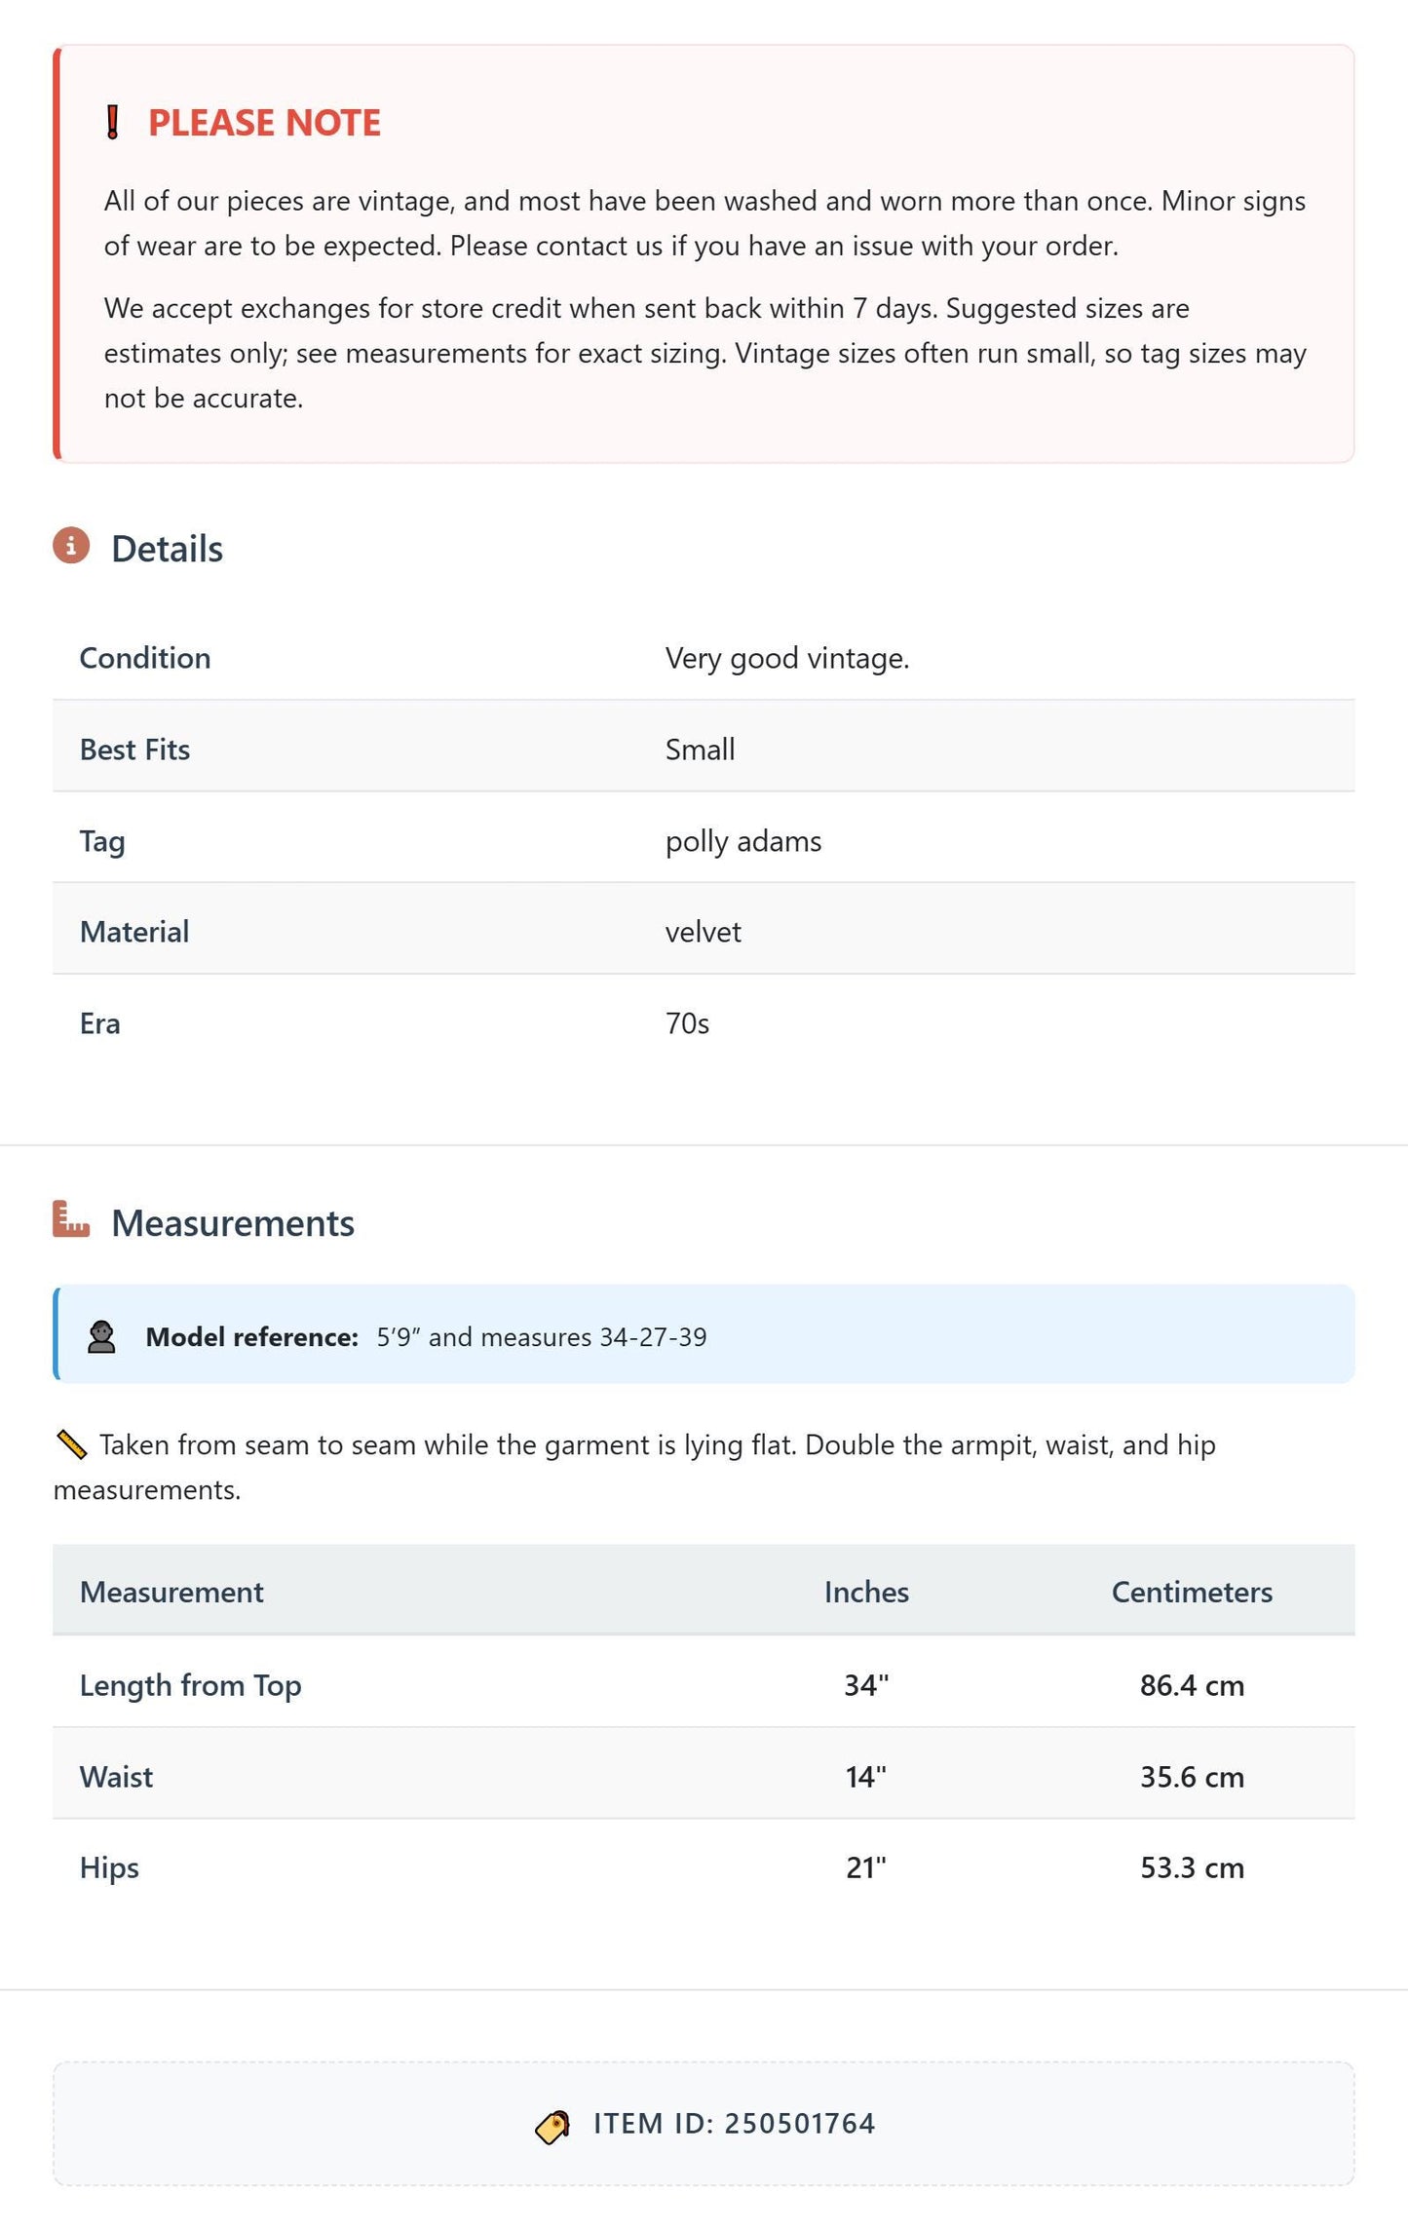The image size is (1408, 2231).
Task: Click the 'Very good vintage.' value
Action: coord(787,658)
